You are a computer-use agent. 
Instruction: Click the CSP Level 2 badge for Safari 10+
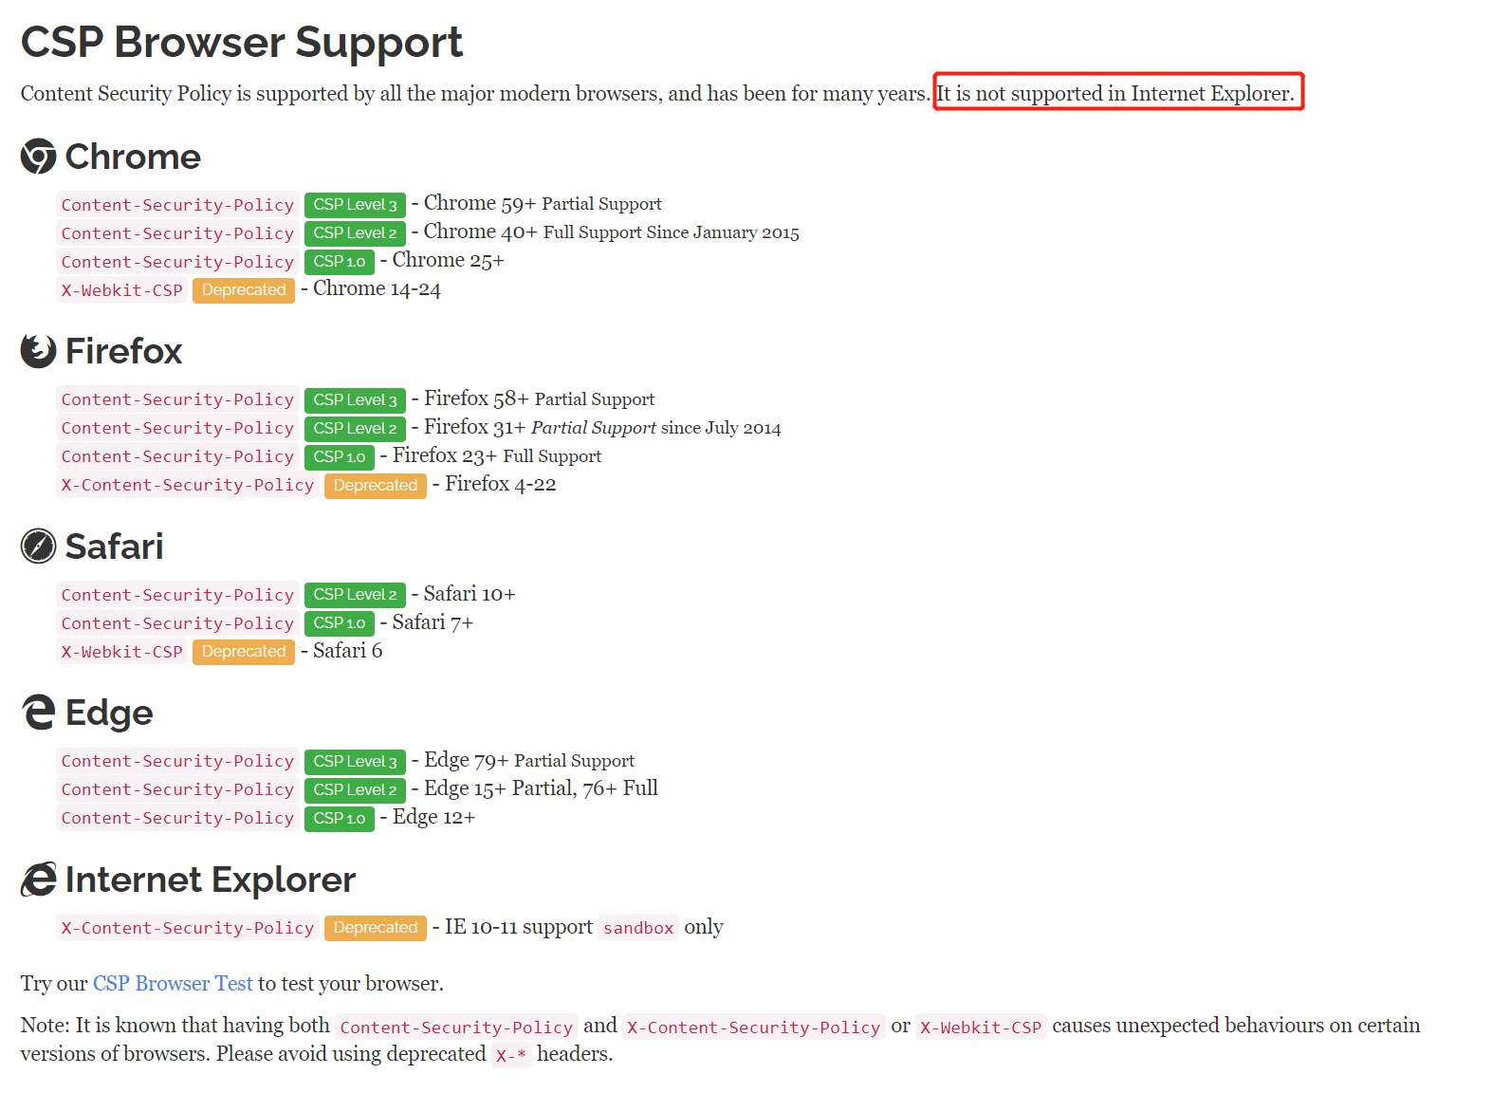355,595
